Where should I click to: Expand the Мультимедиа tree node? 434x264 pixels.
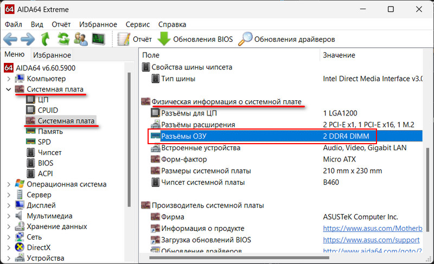9,216
